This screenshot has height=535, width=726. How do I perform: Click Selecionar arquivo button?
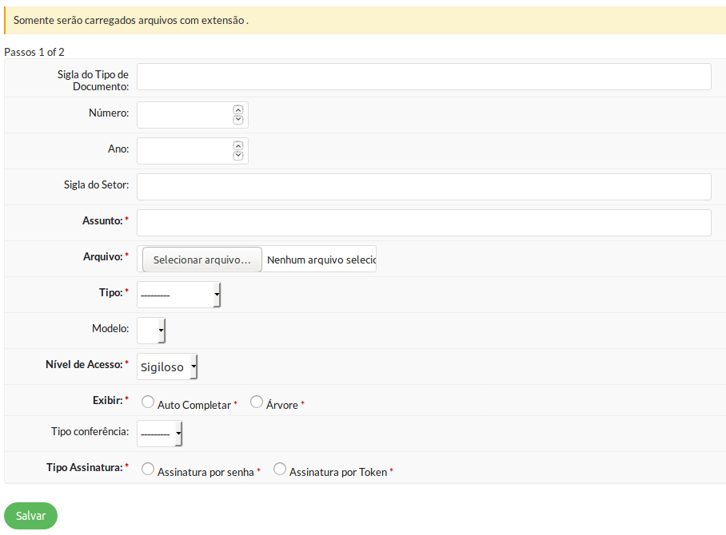[201, 260]
